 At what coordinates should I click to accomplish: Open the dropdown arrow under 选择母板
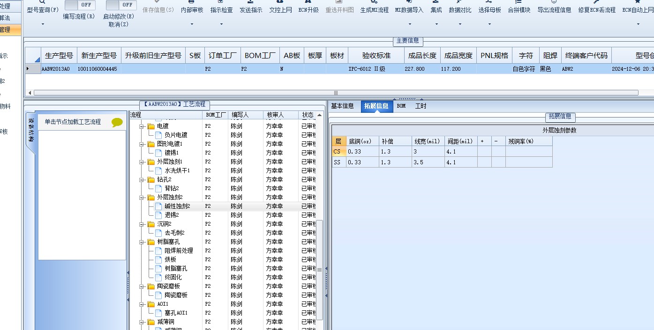(489, 24)
